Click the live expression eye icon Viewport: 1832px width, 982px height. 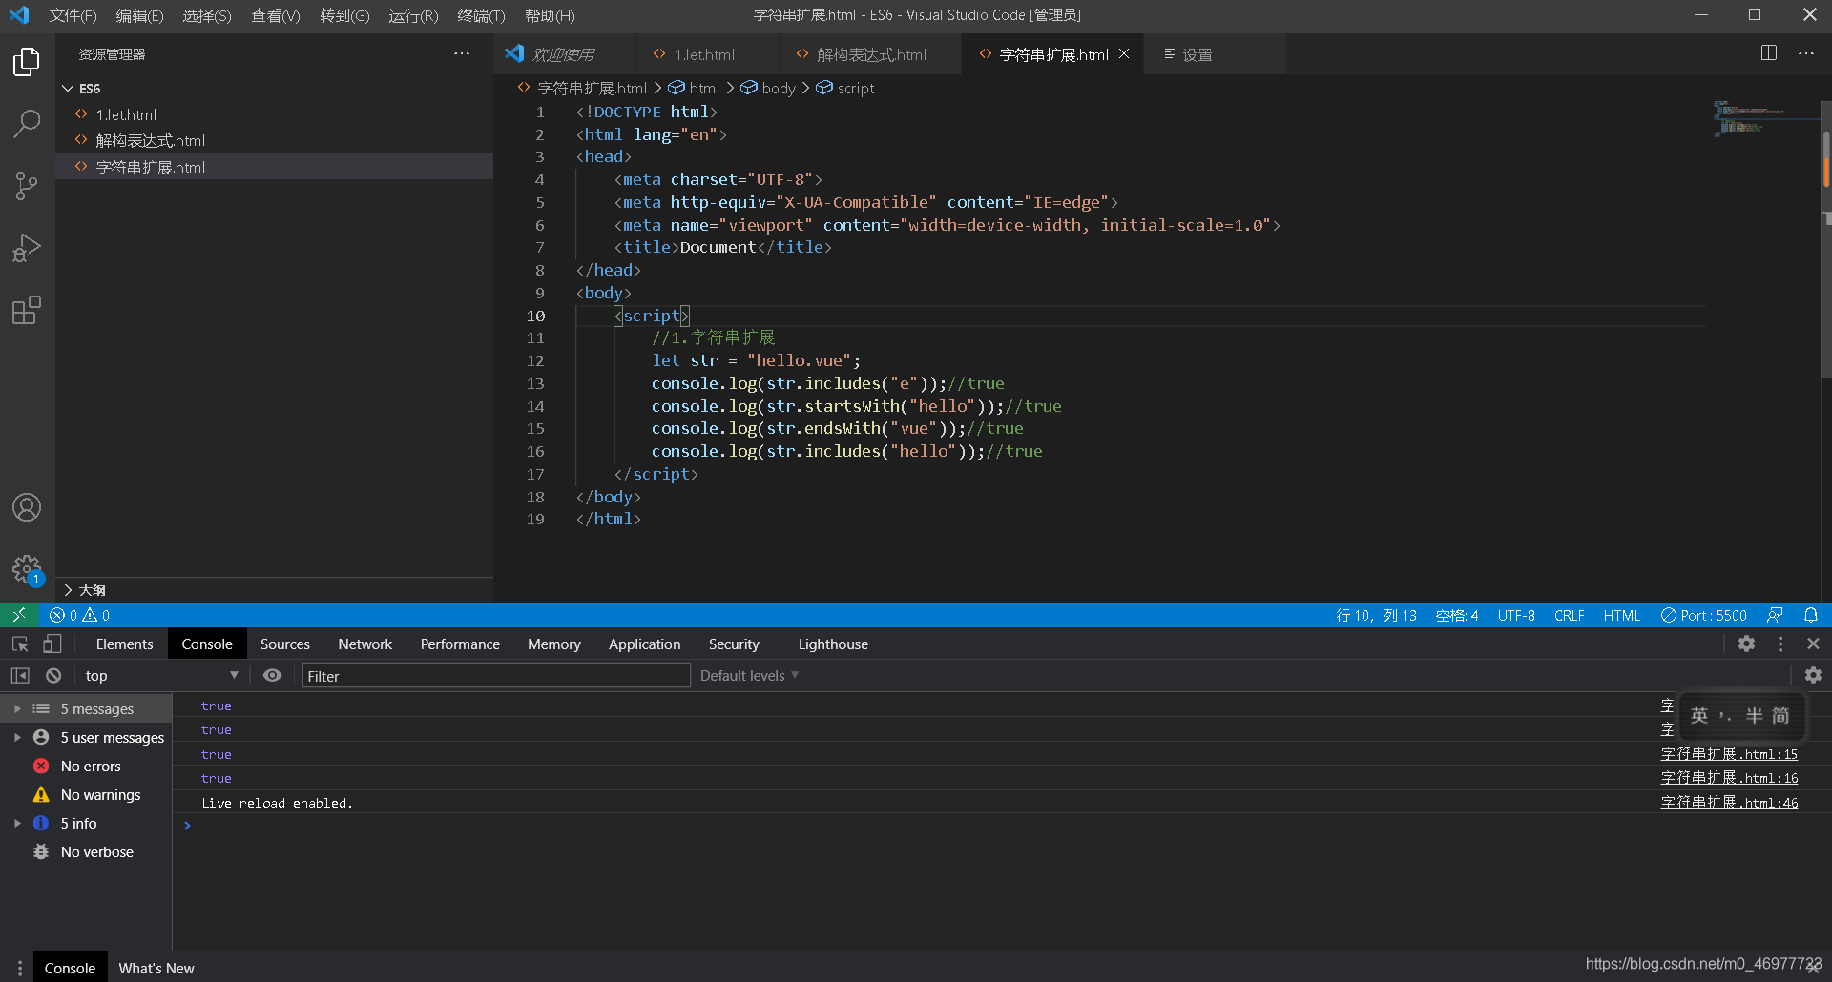click(272, 675)
